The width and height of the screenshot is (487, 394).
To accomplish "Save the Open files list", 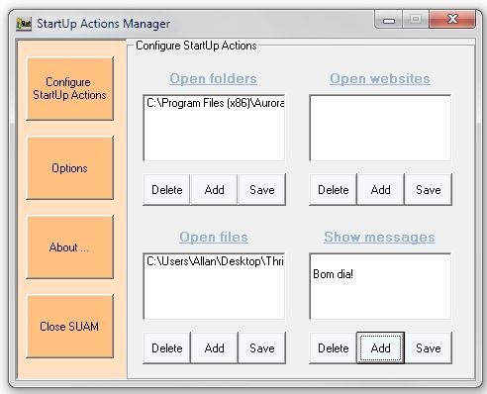I will 262,348.
